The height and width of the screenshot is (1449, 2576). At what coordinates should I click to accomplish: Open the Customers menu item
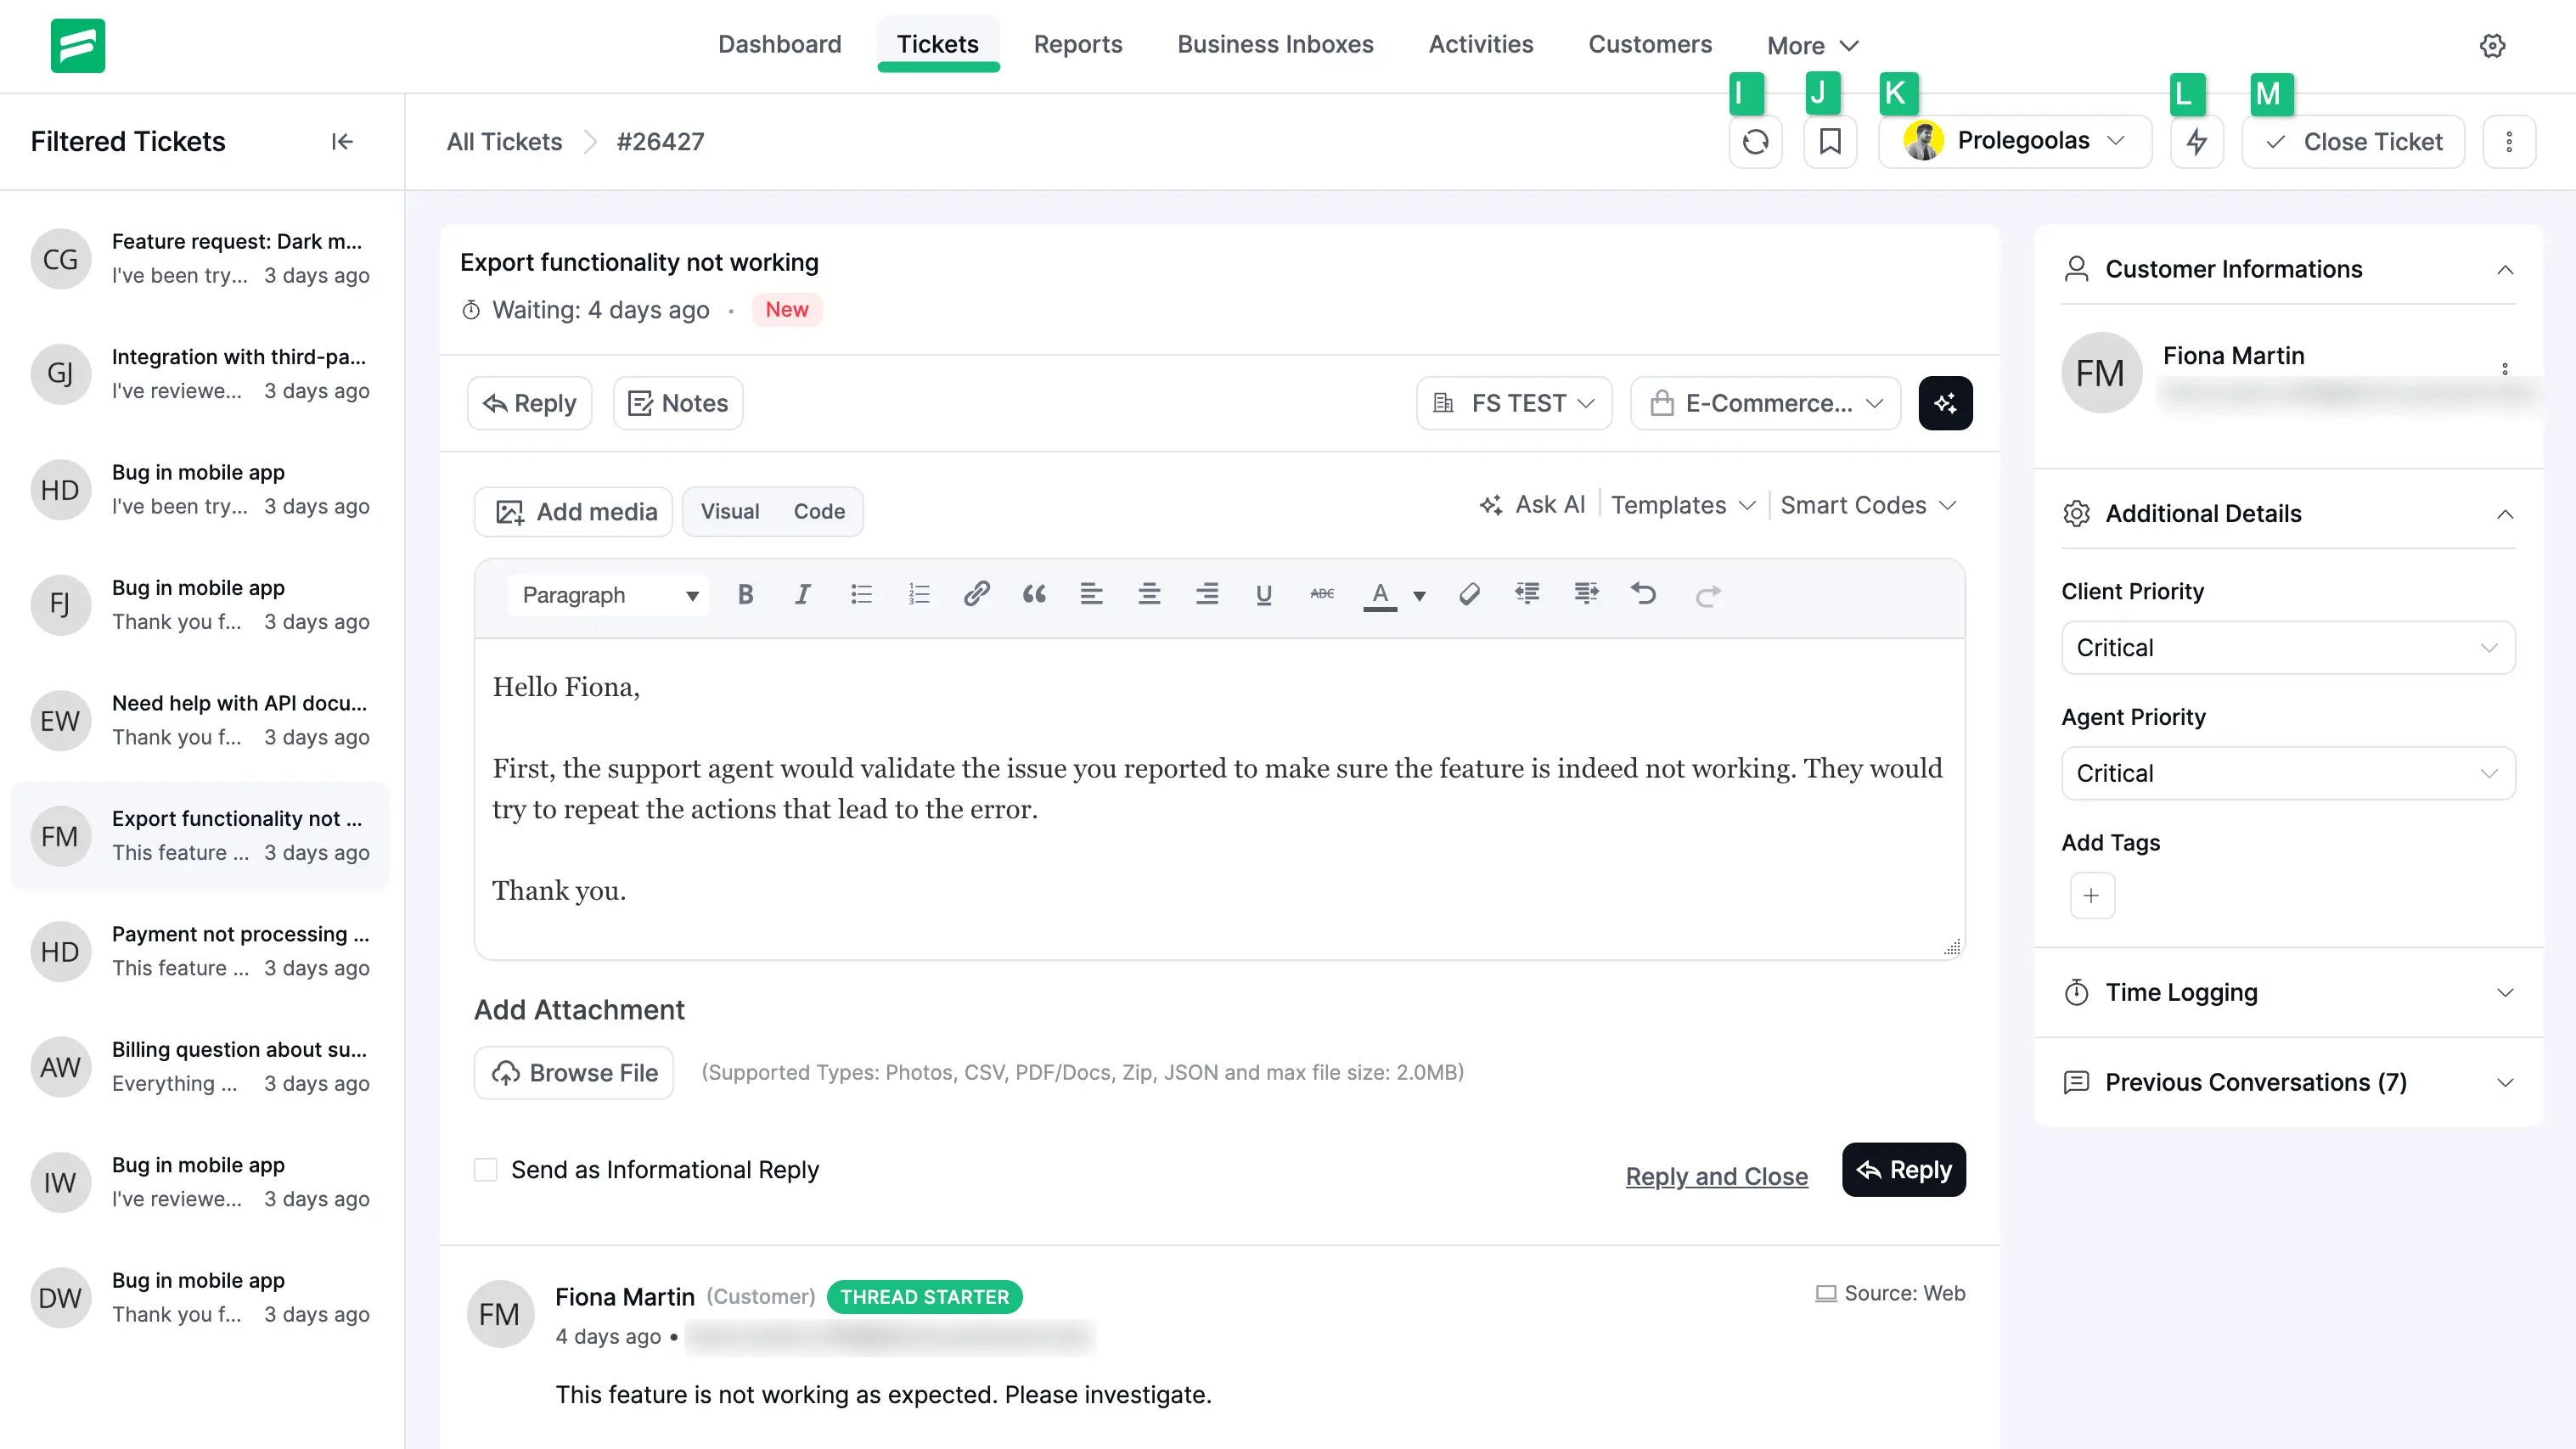(x=1649, y=45)
